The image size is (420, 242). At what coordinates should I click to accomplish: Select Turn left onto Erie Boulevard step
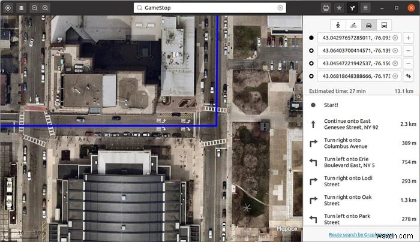[361, 162]
